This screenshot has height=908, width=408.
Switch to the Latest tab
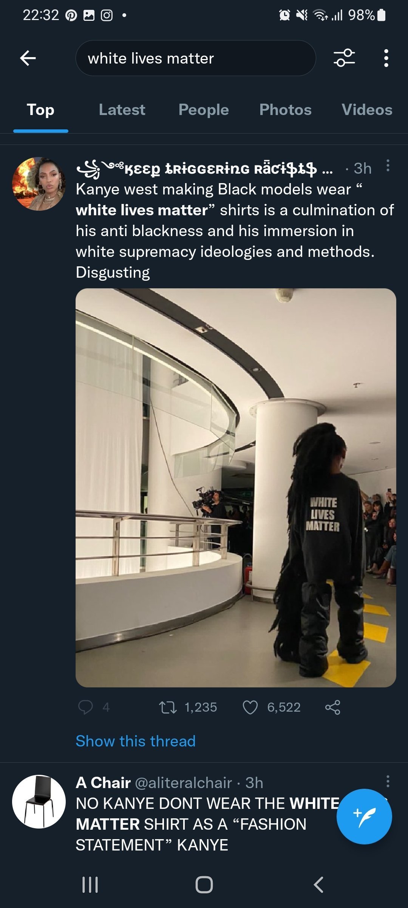point(122,110)
